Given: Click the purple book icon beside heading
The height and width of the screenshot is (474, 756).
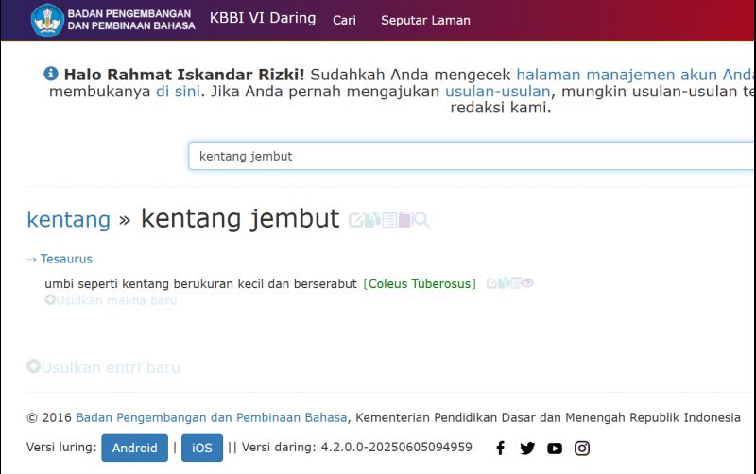Looking at the screenshot, I should [405, 219].
